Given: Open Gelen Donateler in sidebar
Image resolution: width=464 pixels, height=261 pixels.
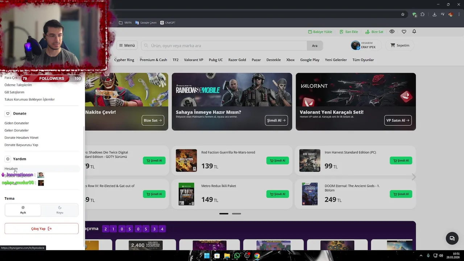Looking at the screenshot, I should point(17,130).
